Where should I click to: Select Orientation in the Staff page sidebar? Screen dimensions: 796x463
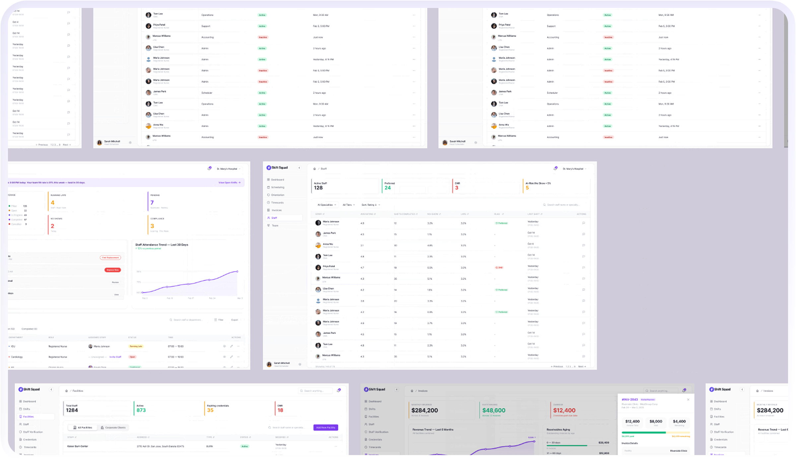(278, 195)
